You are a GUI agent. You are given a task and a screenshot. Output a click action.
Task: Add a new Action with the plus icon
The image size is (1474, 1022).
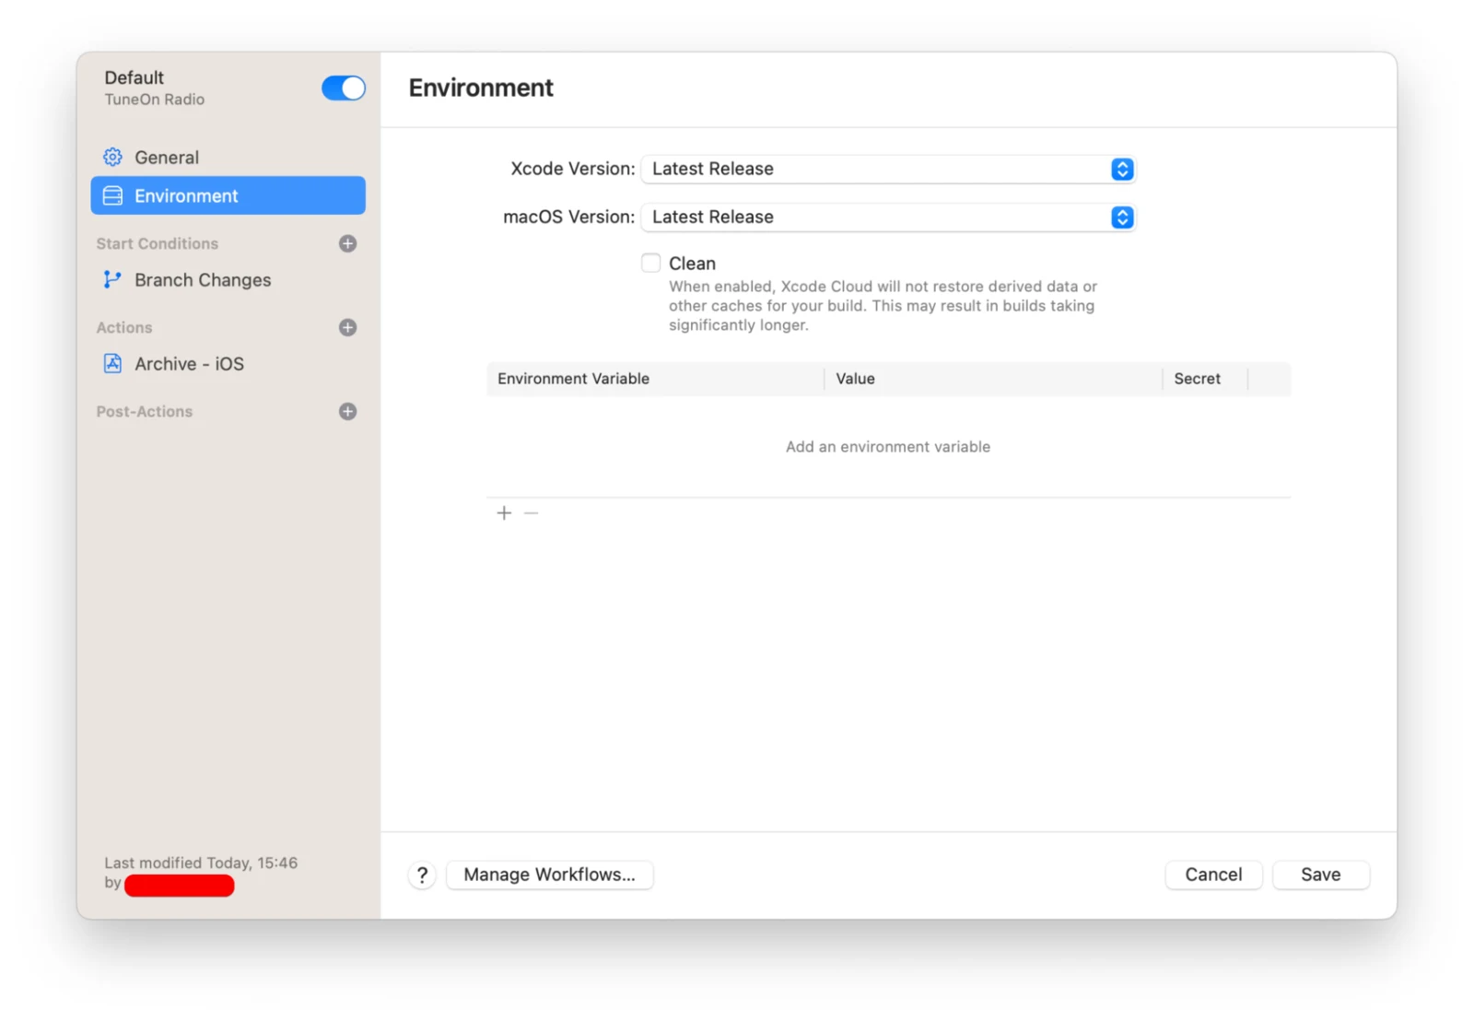point(347,327)
